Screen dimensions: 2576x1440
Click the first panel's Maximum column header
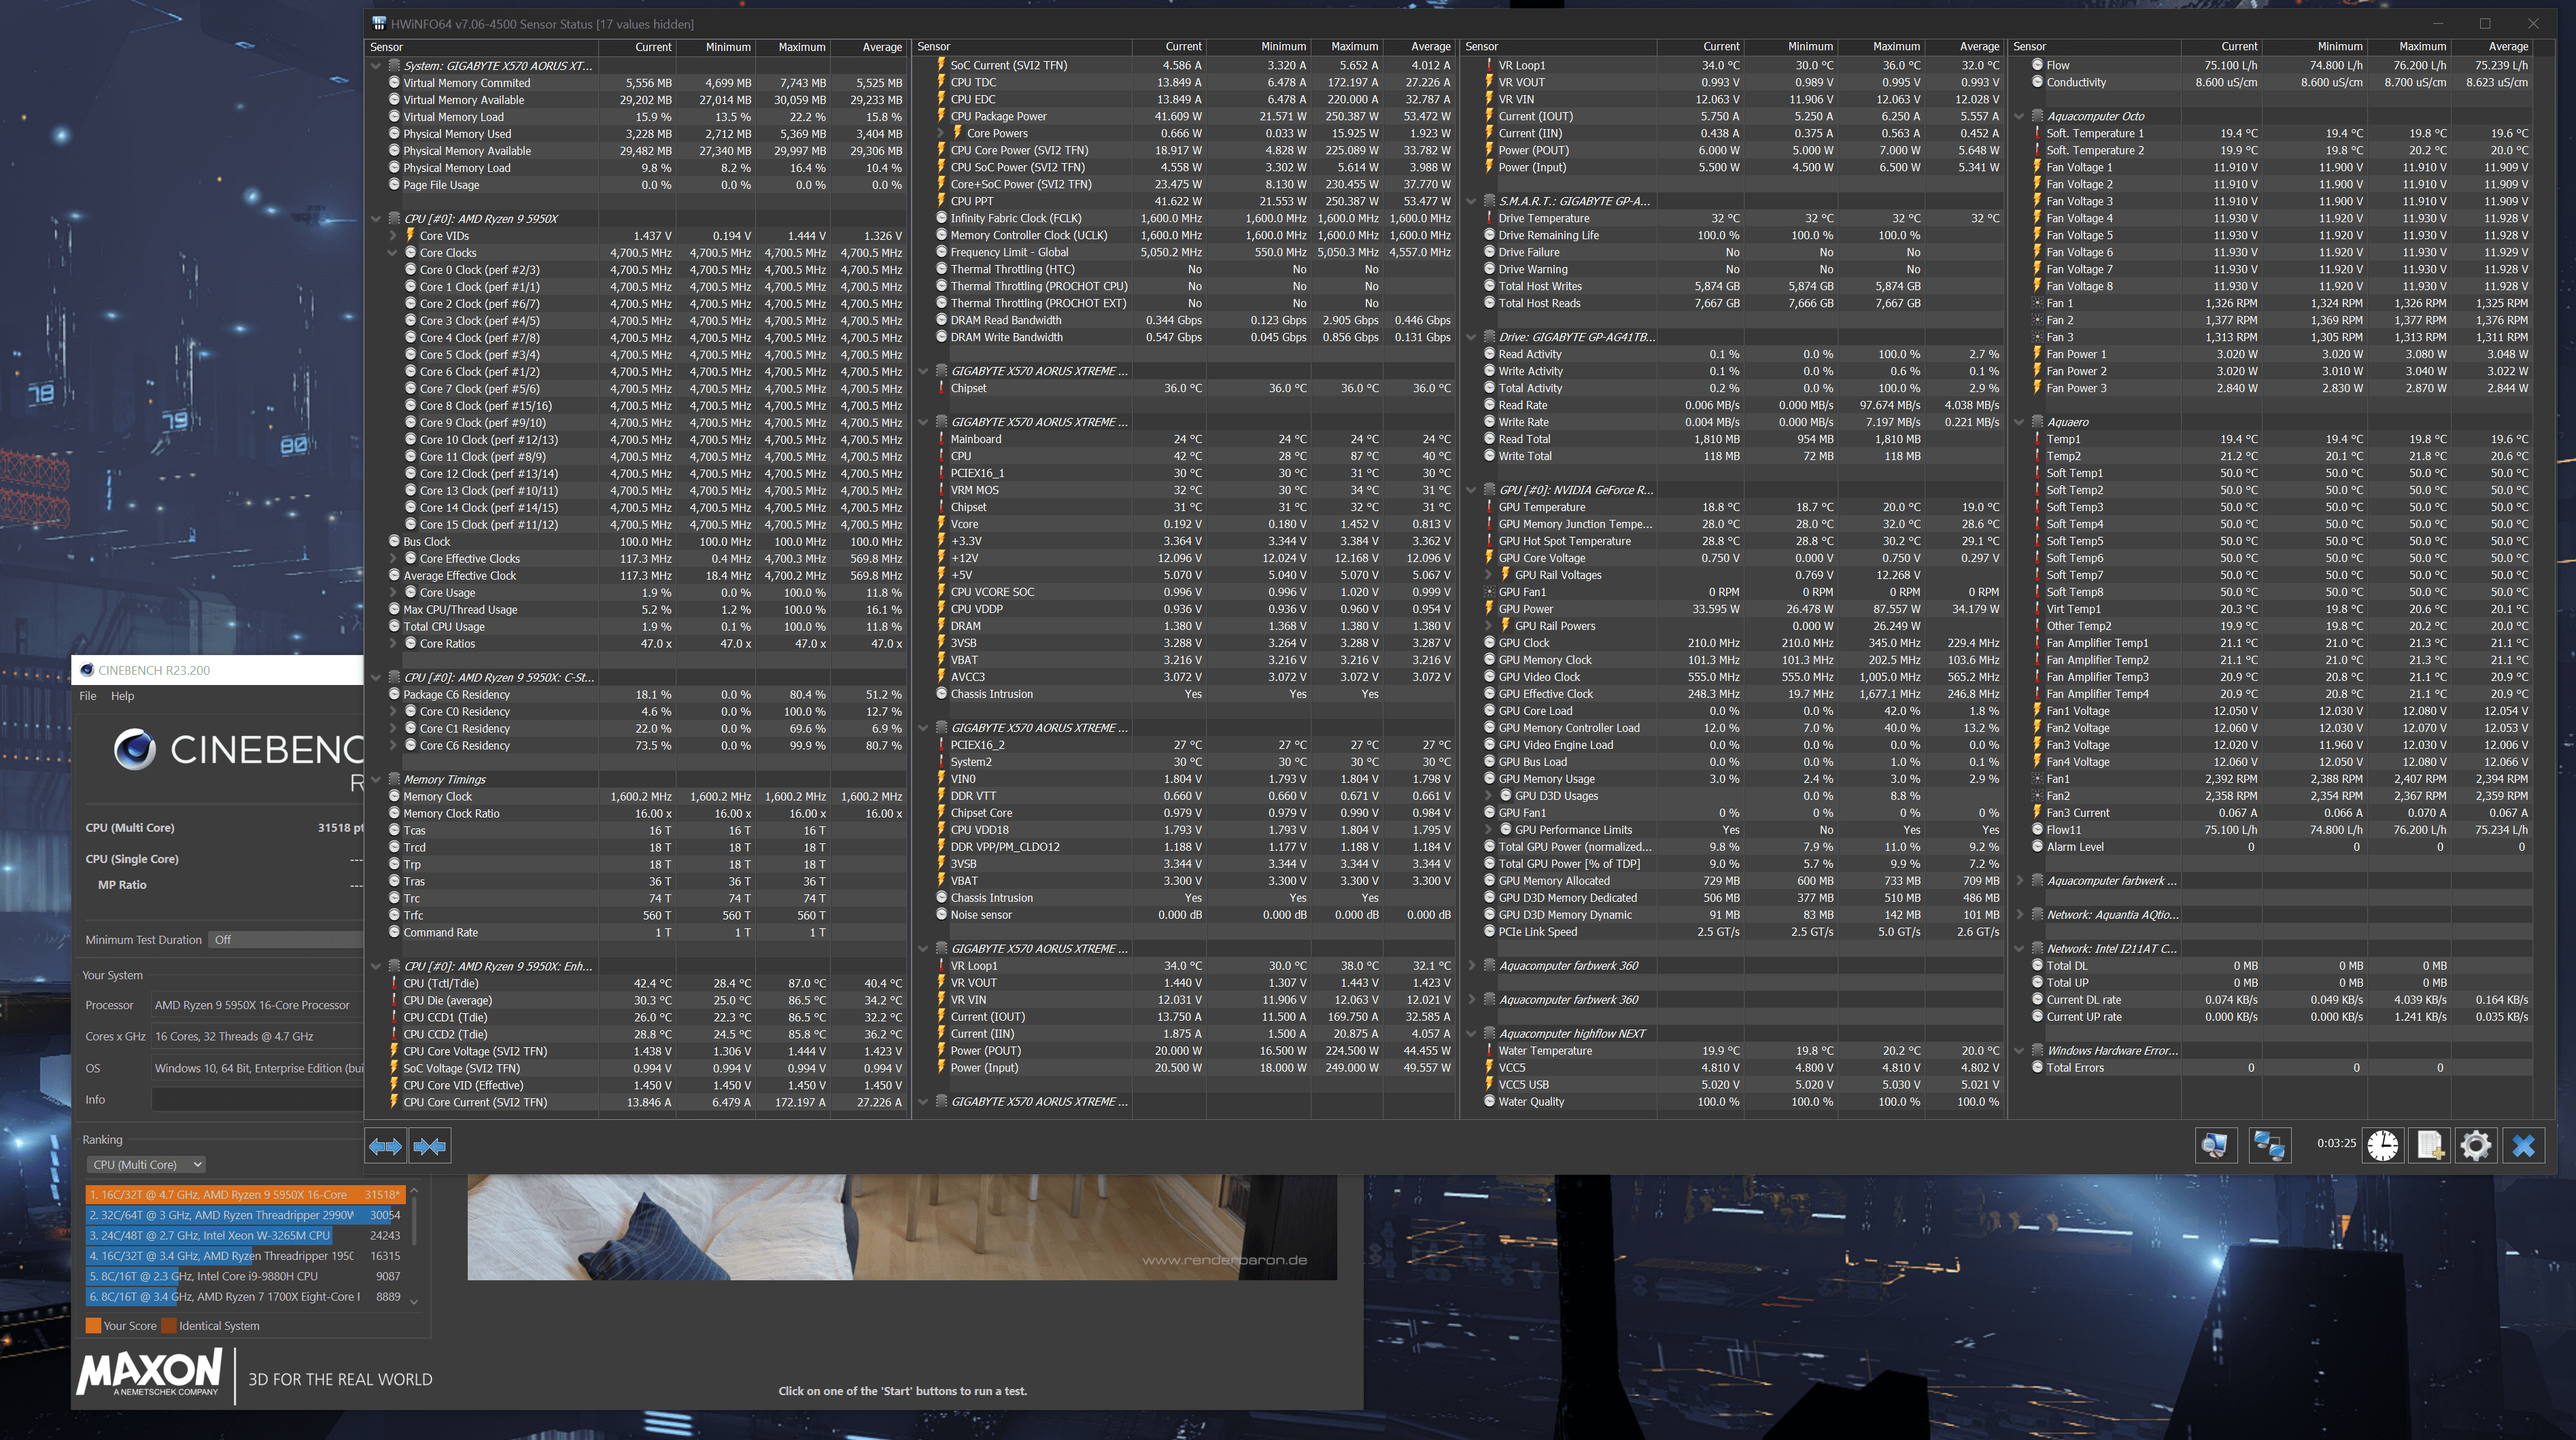point(793,47)
